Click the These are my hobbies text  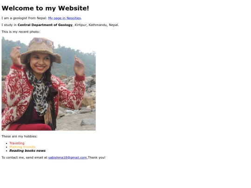click(20, 136)
